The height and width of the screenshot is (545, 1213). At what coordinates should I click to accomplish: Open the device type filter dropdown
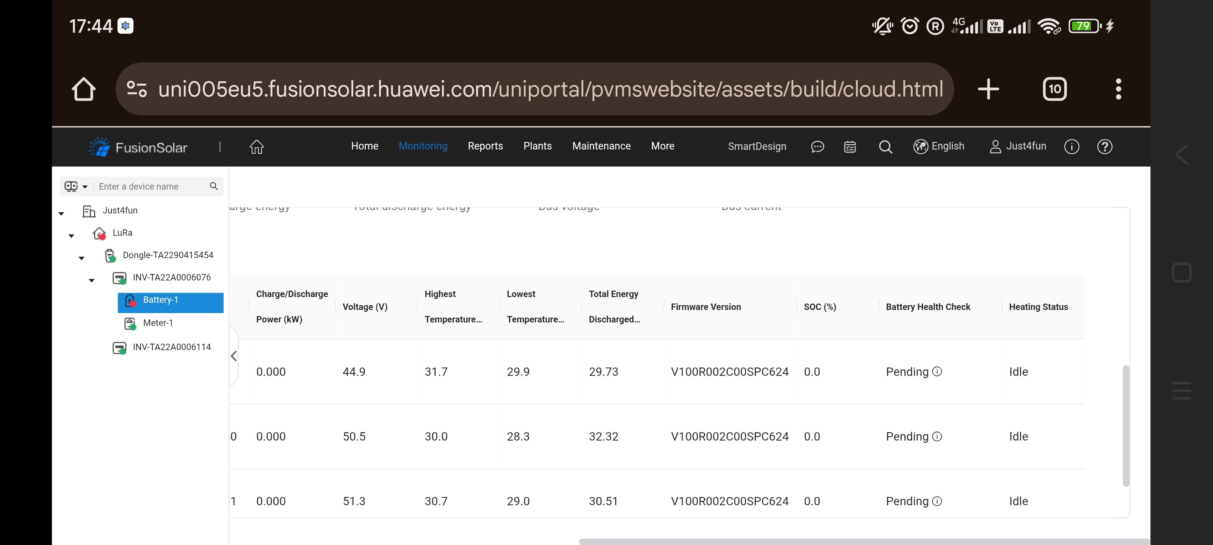pyautogui.click(x=77, y=187)
